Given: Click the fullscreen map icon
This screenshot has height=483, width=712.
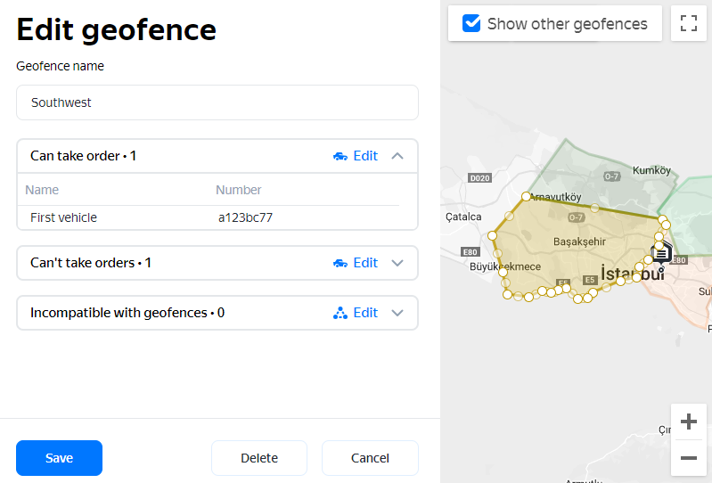Looking at the screenshot, I should [688, 23].
